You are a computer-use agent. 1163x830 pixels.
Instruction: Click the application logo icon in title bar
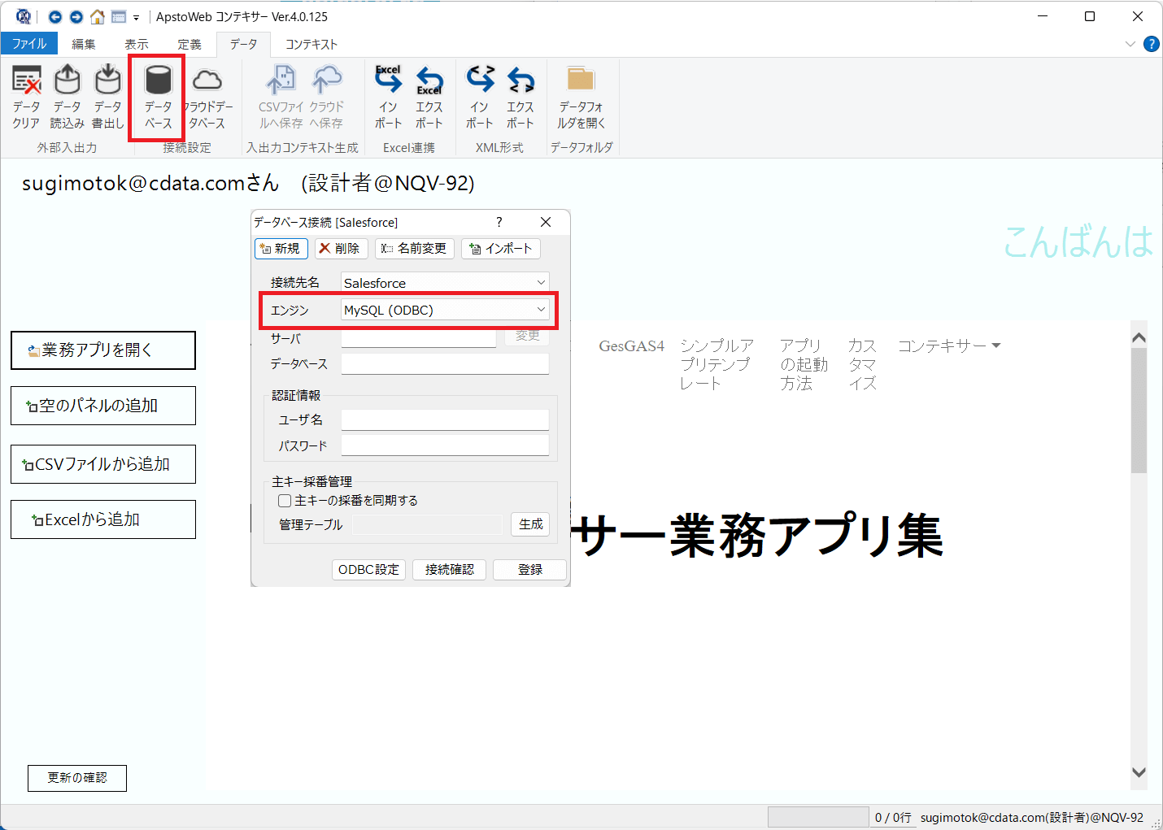click(24, 16)
